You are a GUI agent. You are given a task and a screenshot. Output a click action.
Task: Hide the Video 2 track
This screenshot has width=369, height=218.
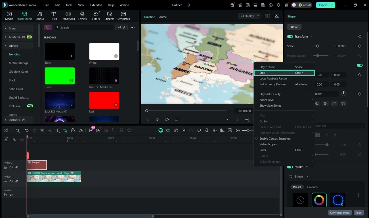pos(17,167)
